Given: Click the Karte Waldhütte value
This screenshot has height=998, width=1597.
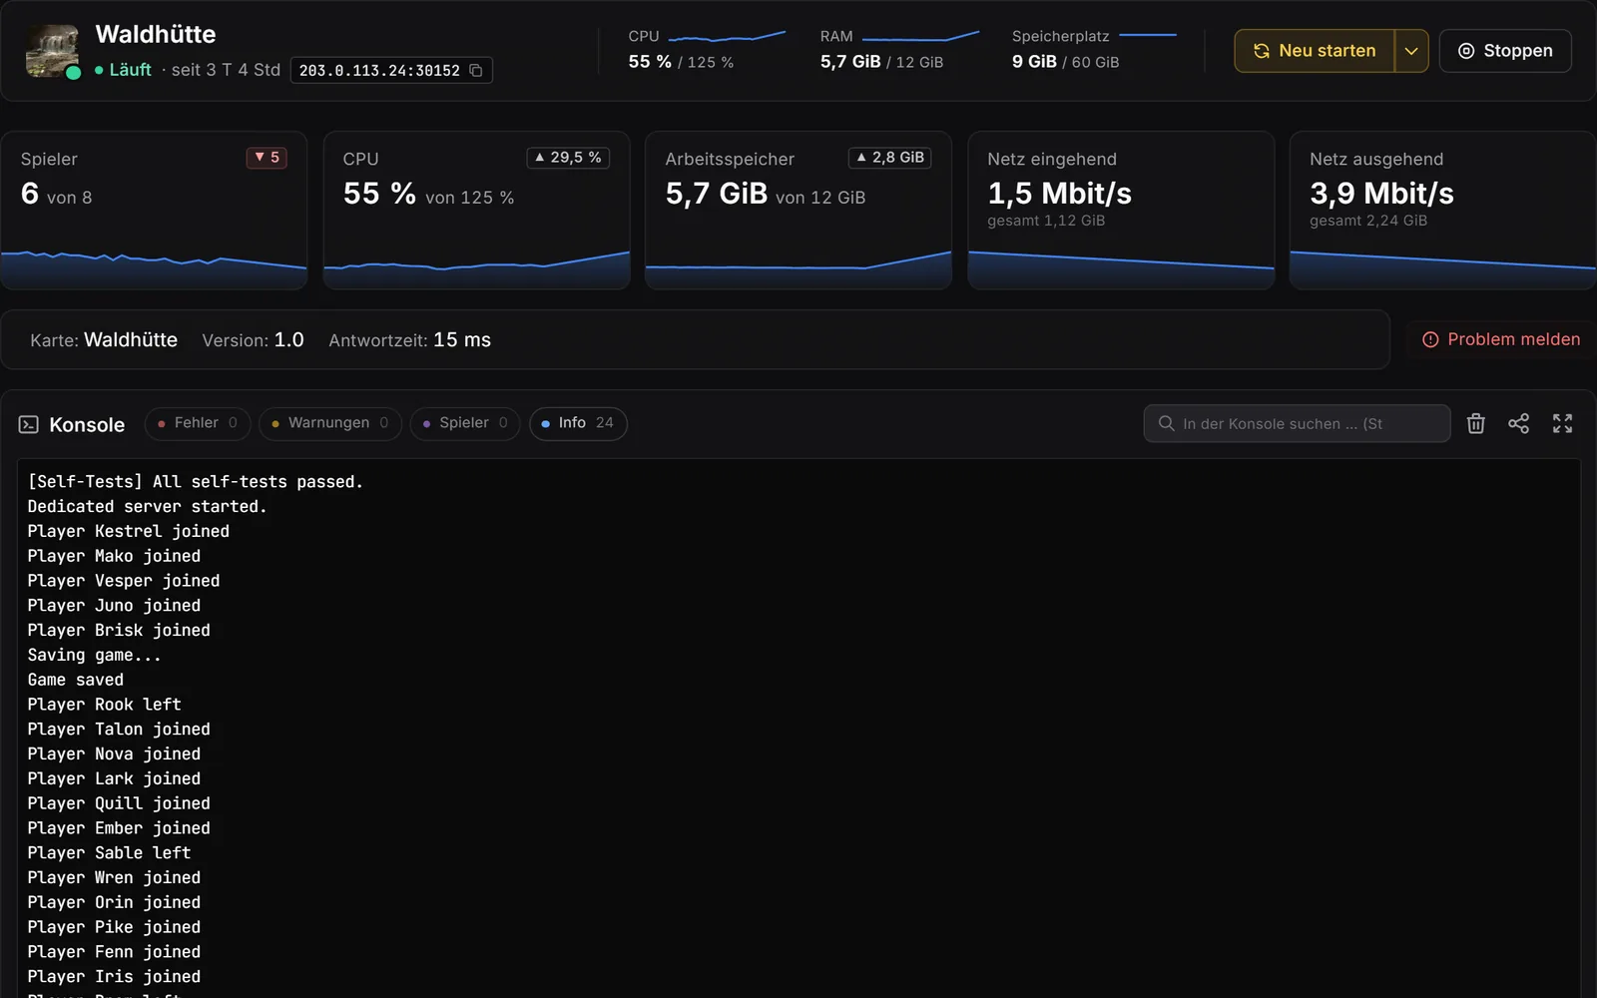Looking at the screenshot, I should tap(131, 339).
